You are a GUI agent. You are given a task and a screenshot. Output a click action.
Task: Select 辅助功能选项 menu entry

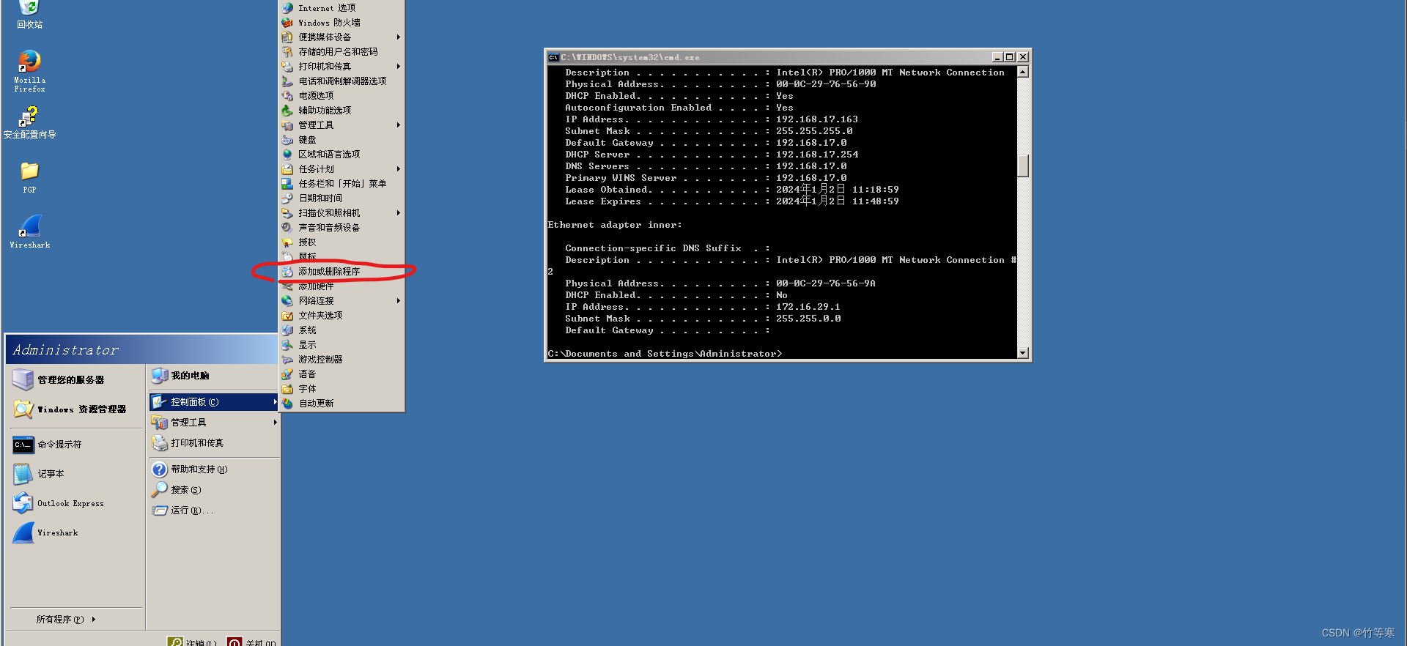pos(341,110)
